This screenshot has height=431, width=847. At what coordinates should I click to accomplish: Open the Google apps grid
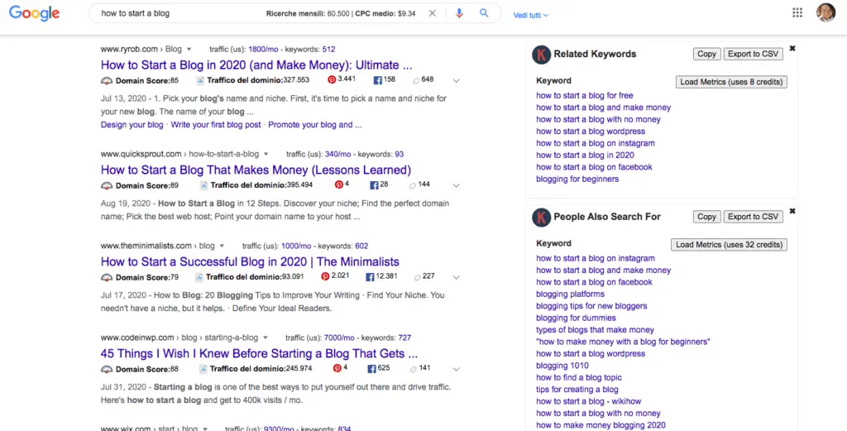tap(797, 12)
